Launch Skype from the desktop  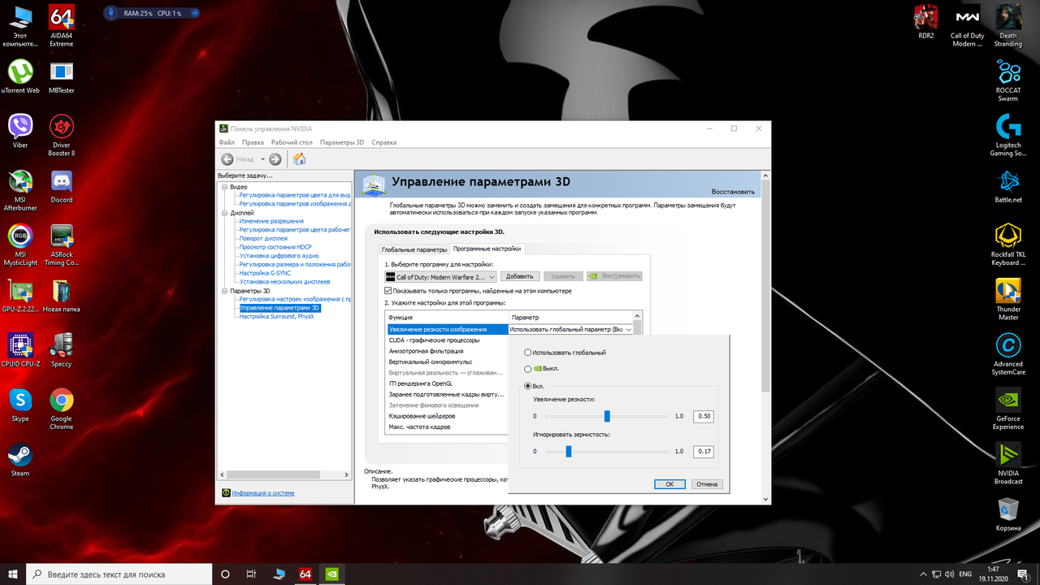coord(20,405)
